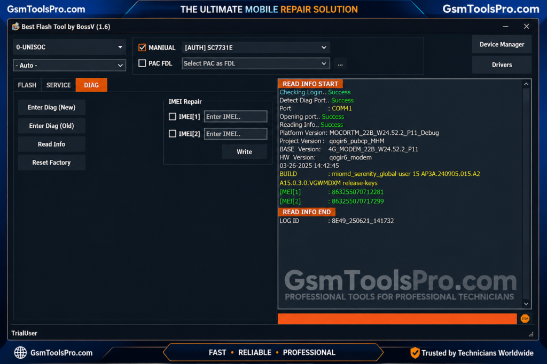Open the 0-UNISOC platform dropdown
Screen dimensions: 547x364
click(69, 47)
